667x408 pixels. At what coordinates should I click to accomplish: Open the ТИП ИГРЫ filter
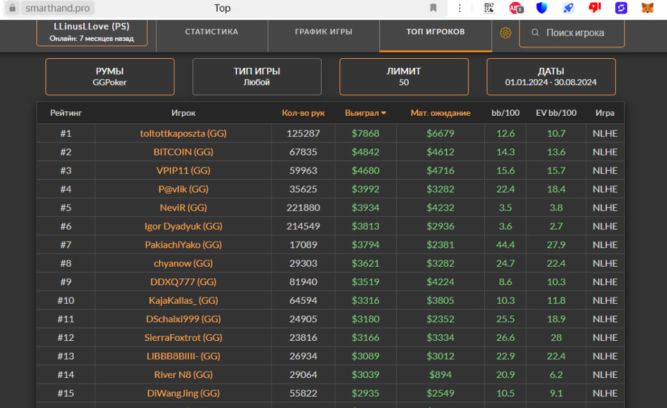257,77
